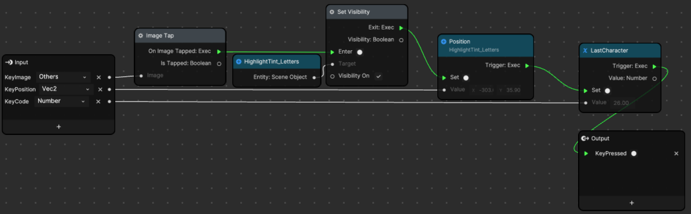Viewport: 691px width, 214px height.
Task: Click the Enter white circle on Set Visibility
Action: click(360, 52)
